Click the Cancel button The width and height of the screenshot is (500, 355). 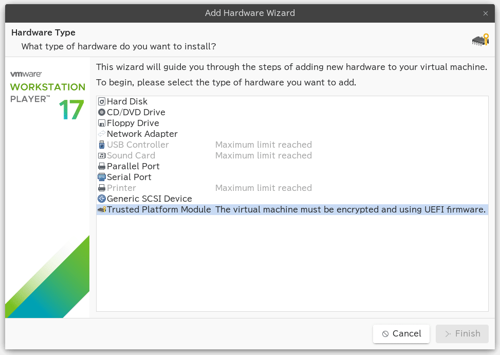401,333
